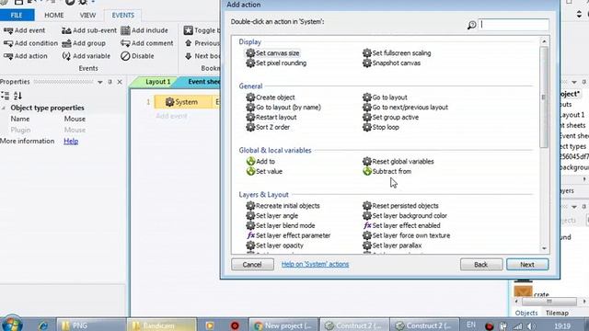Select Set layer blend mode action
The image size is (589, 331).
[x=281, y=225]
